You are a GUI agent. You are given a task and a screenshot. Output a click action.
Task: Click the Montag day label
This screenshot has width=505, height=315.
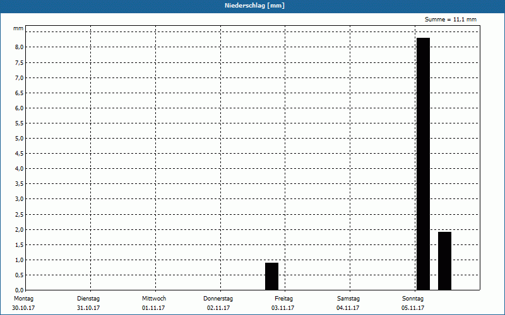(23, 299)
